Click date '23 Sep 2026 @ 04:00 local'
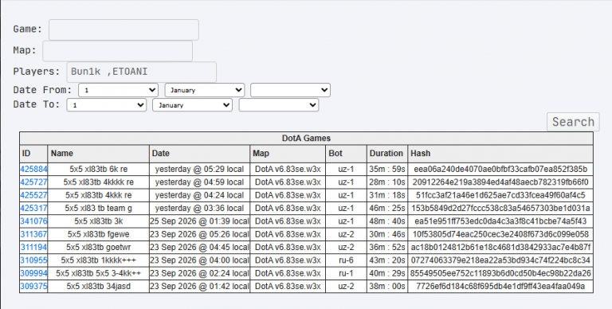Image resolution: width=612 pixels, height=309 pixels. tap(199, 260)
